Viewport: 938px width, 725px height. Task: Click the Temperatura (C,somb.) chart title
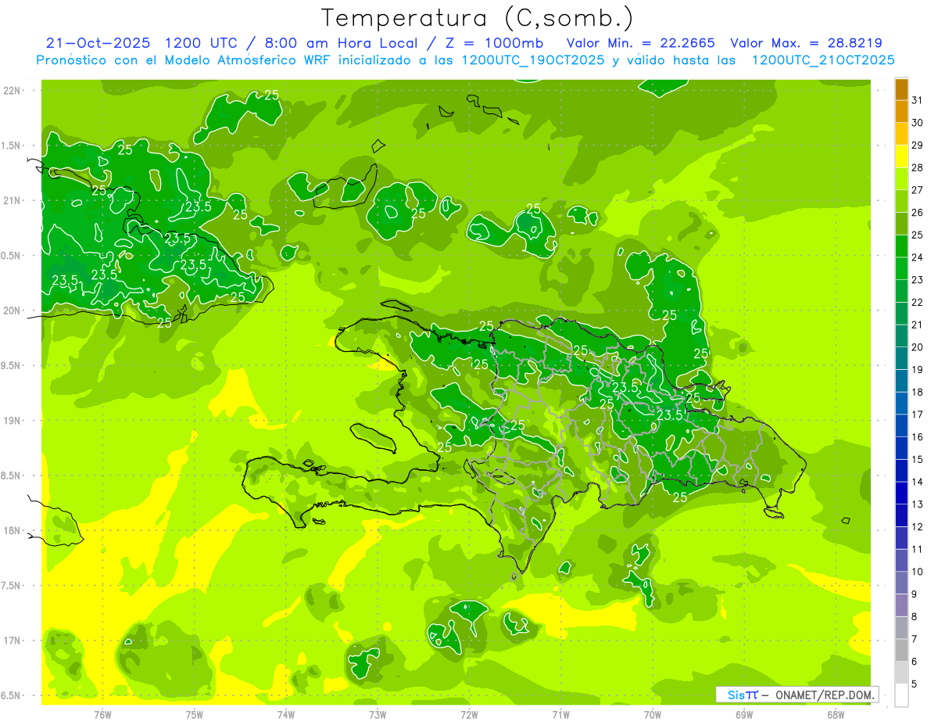tap(477, 17)
